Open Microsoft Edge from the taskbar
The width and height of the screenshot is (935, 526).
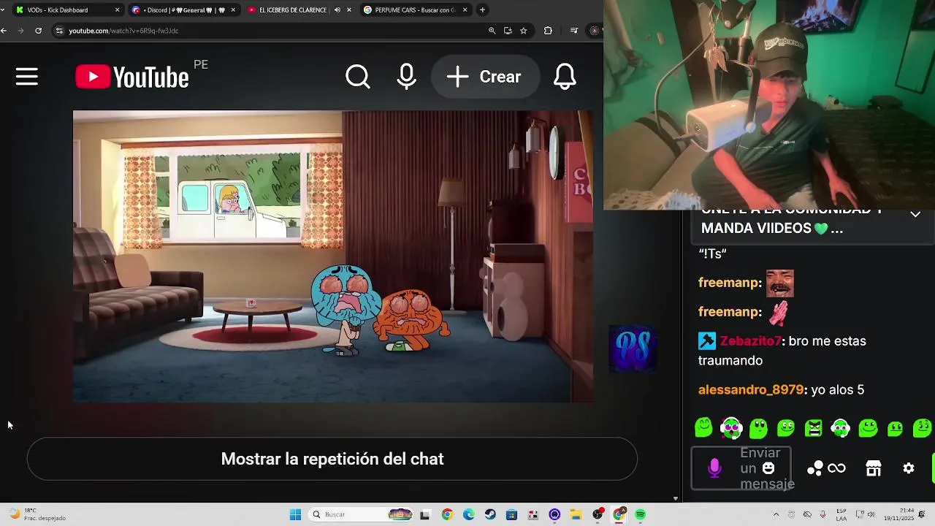pos(468,514)
